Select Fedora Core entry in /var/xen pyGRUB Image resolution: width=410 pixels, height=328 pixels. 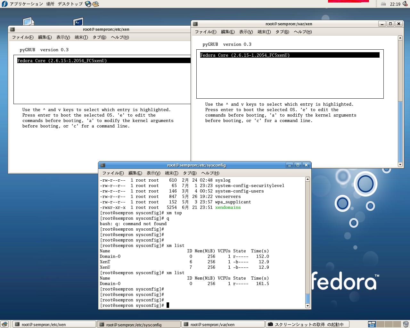click(290, 55)
